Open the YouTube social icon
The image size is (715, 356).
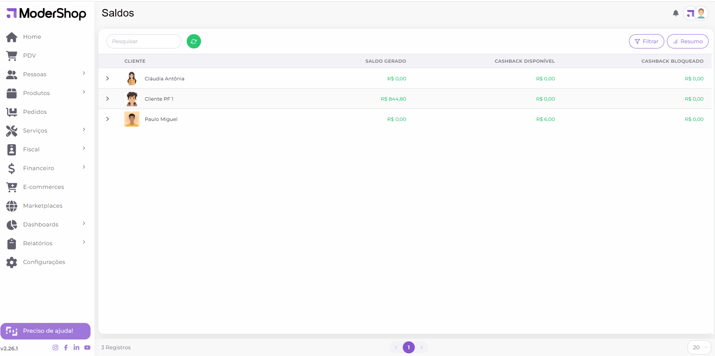coord(87,347)
